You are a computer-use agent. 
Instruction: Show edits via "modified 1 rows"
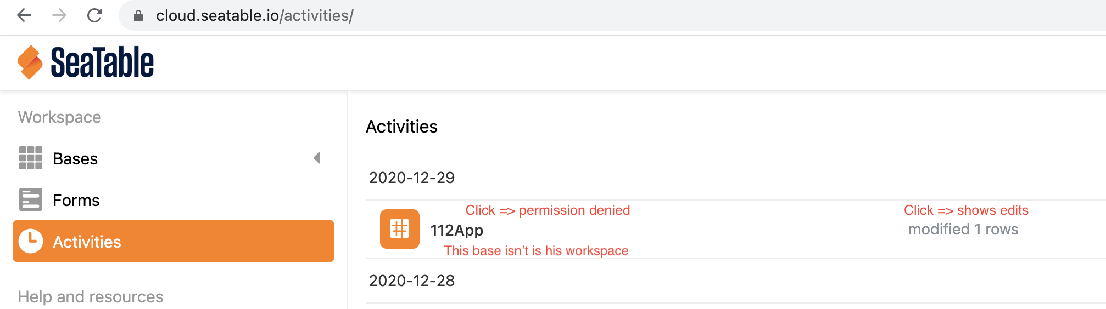963,230
